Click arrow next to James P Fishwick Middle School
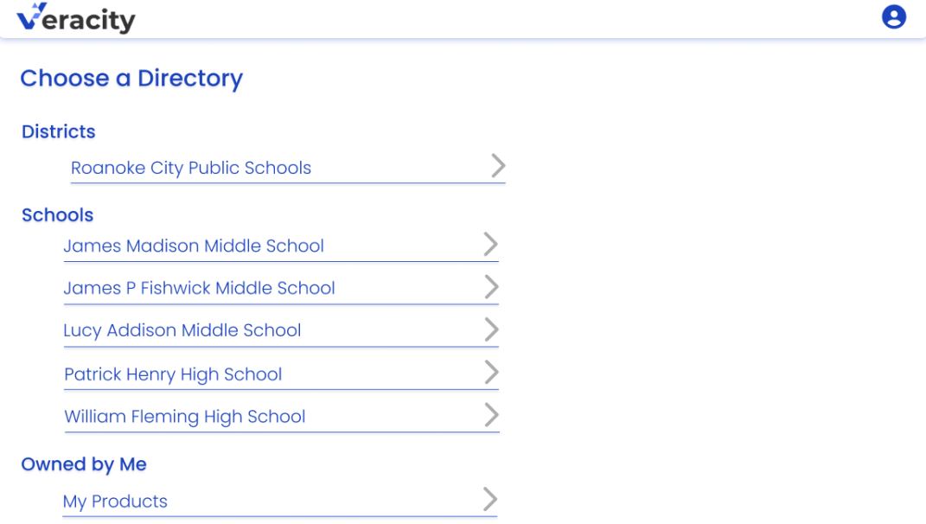 pos(491,287)
